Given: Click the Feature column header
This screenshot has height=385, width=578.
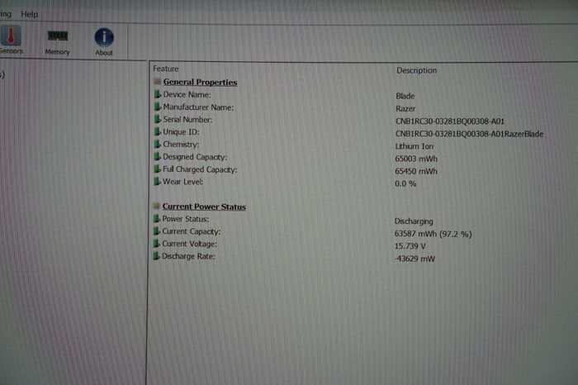Looking at the screenshot, I should pyautogui.click(x=165, y=69).
